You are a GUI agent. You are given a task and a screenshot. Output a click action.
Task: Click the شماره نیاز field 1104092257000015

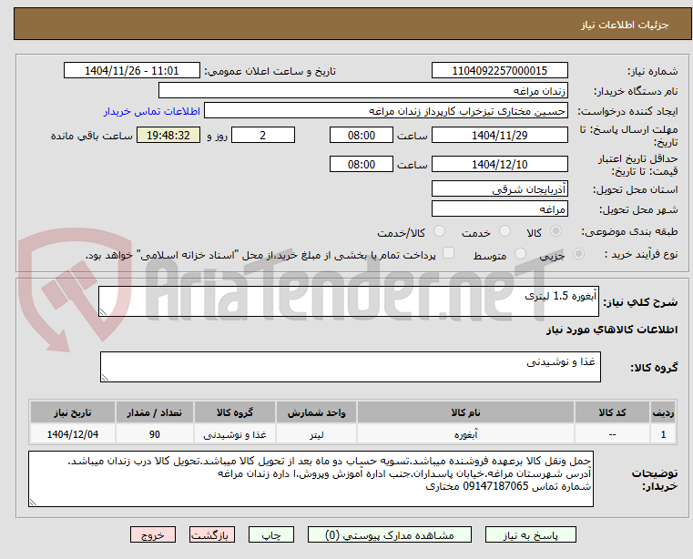pyautogui.click(x=499, y=71)
